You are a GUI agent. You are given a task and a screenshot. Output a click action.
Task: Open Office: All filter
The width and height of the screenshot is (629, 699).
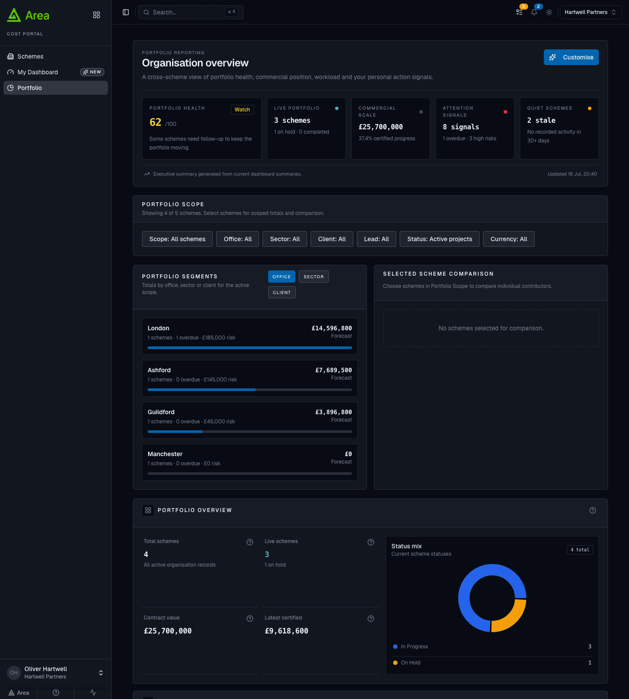(238, 239)
